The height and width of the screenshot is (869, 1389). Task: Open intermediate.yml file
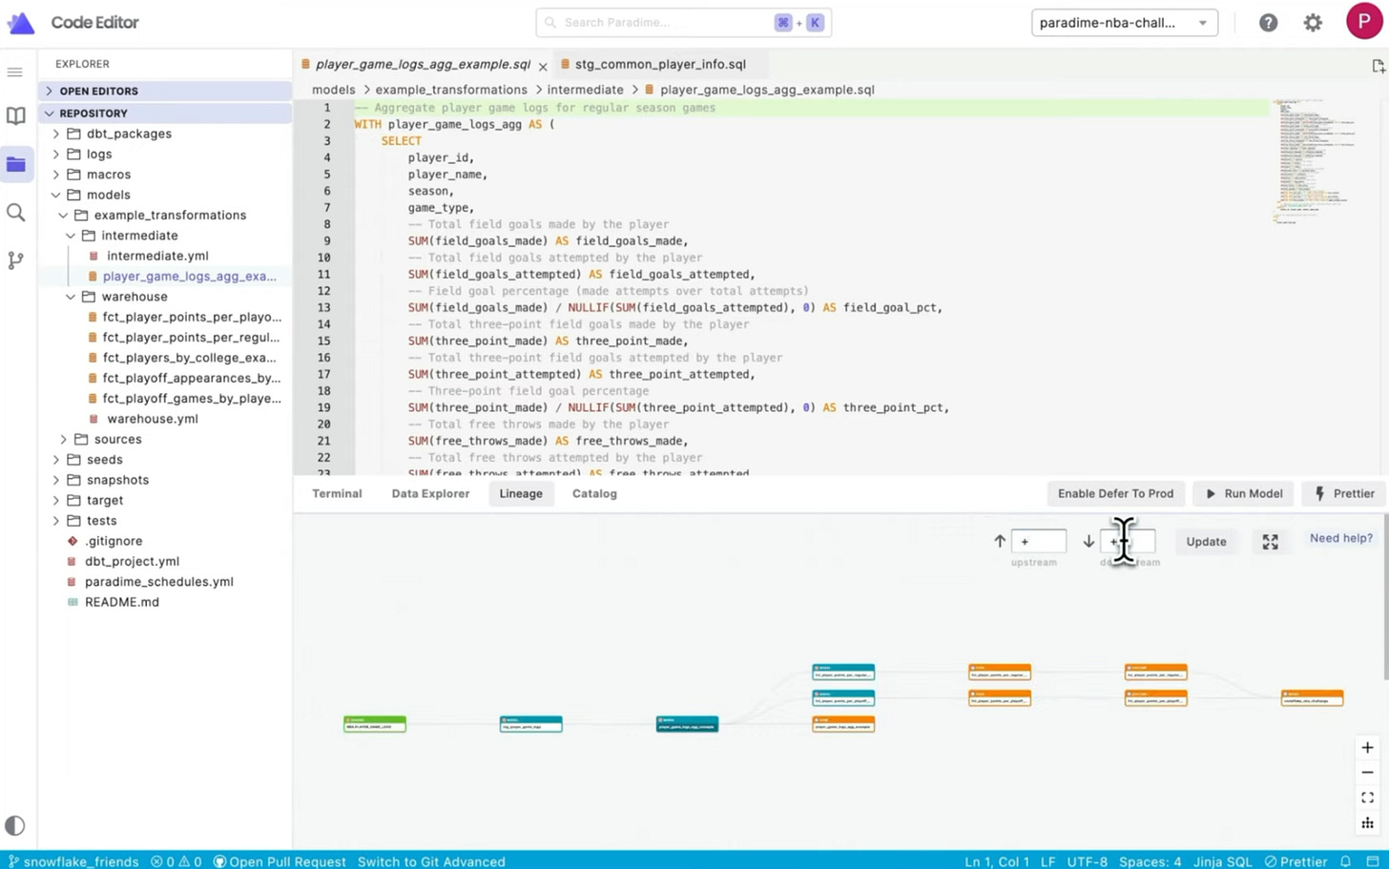click(157, 256)
